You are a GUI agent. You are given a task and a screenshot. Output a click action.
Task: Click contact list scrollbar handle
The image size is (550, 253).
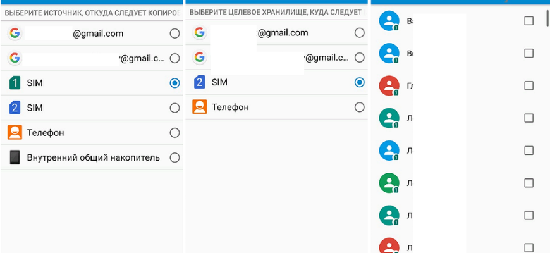coord(547,18)
